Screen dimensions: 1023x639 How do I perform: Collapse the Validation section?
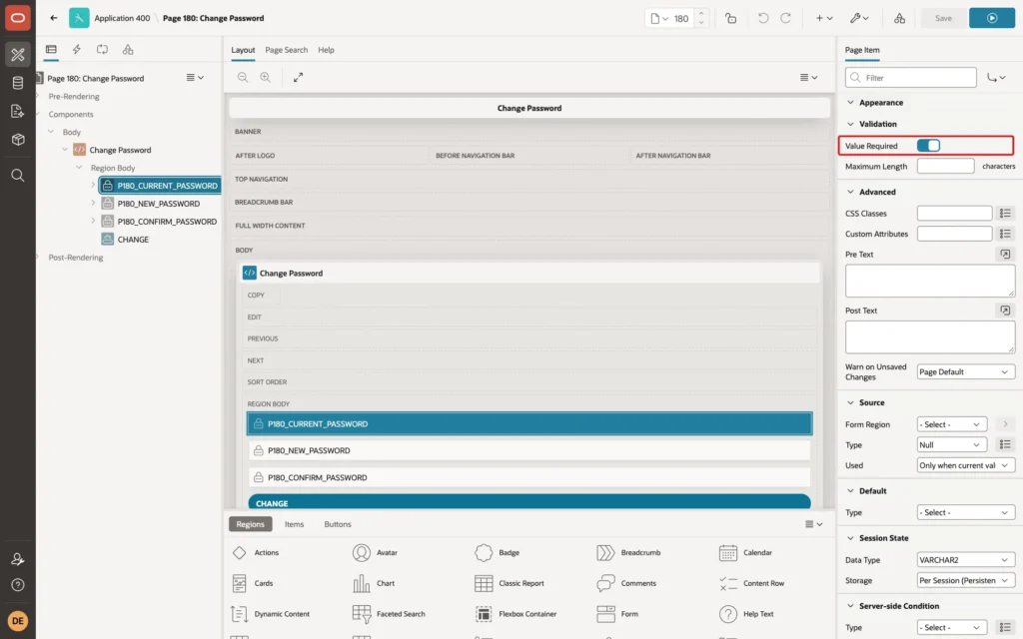(850, 124)
